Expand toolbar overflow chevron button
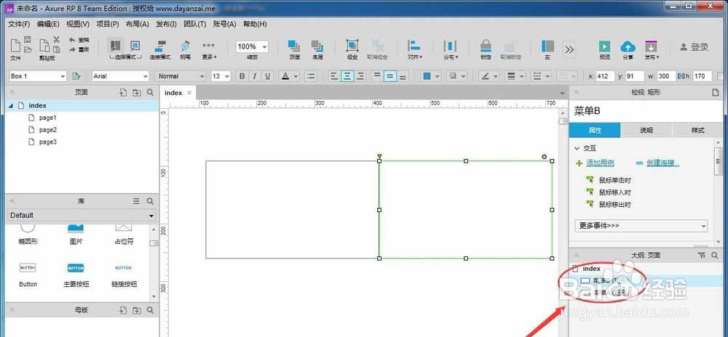 (569, 49)
